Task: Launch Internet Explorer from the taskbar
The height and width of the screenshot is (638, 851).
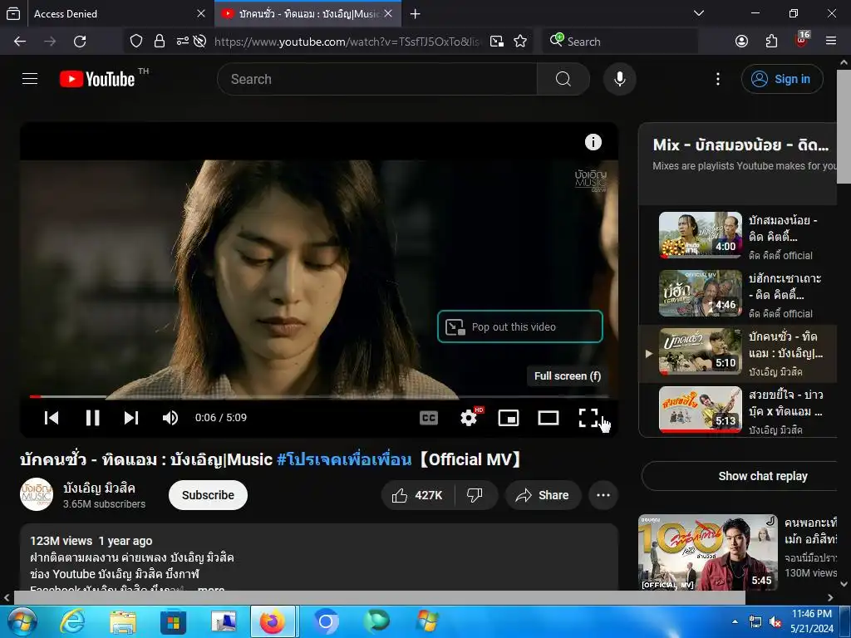Action: tap(72, 621)
